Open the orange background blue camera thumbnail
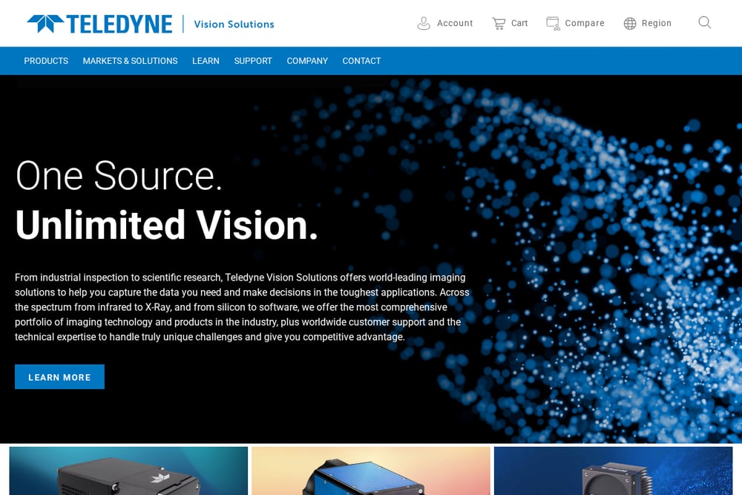This screenshot has width=742, height=495. [x=371, y=471]
